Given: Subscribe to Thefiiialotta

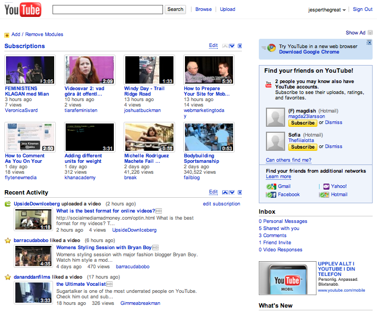Looking at the screenshot, I should tap(303, 147).
